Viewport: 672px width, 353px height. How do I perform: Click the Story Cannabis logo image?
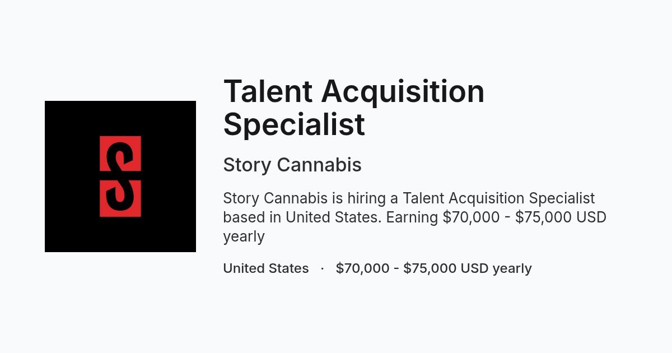point(120,176)
